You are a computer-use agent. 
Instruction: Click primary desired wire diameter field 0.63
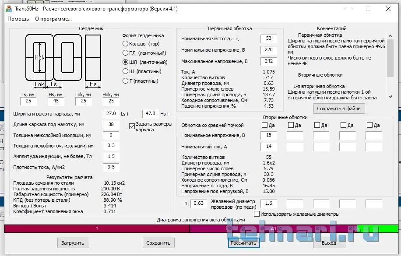(x=198, y=203)
